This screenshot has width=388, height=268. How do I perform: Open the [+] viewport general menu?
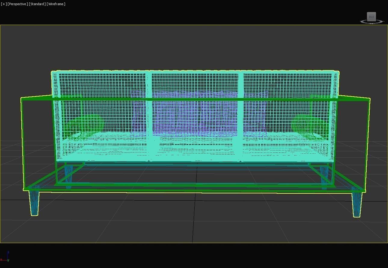[x=4, y=4]
